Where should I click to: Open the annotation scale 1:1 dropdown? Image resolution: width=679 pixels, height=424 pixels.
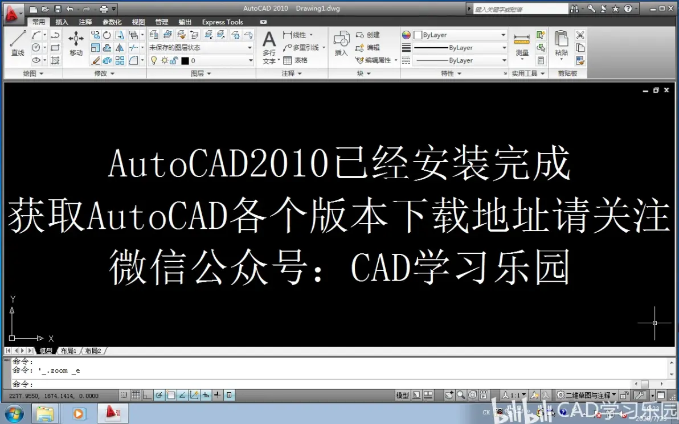[x=514, y=395]
